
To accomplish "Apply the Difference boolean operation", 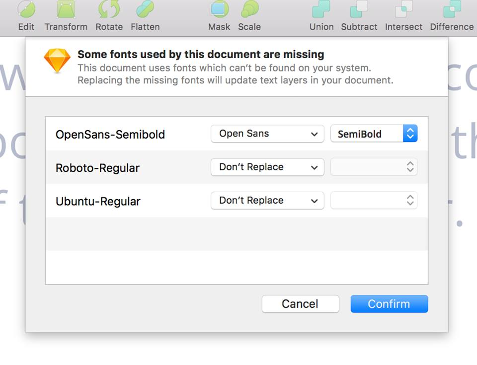I will click(452, 9).
